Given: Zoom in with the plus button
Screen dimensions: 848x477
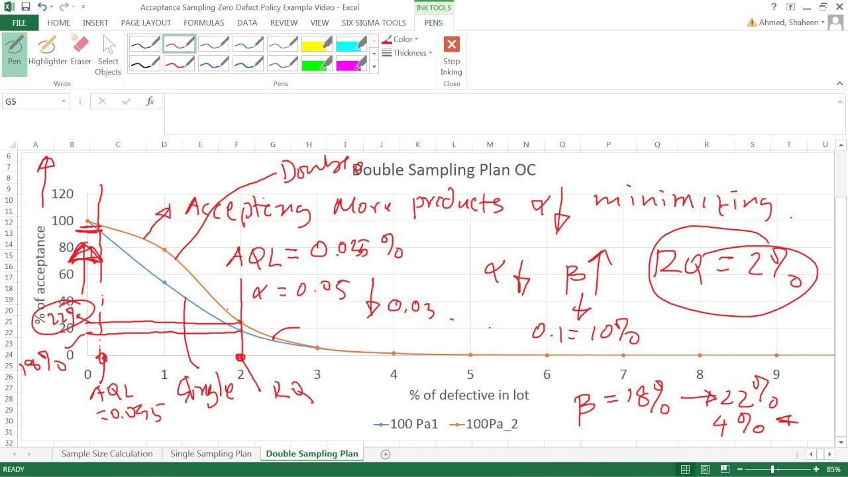Looking at the screenshot, I should (816, 469).
